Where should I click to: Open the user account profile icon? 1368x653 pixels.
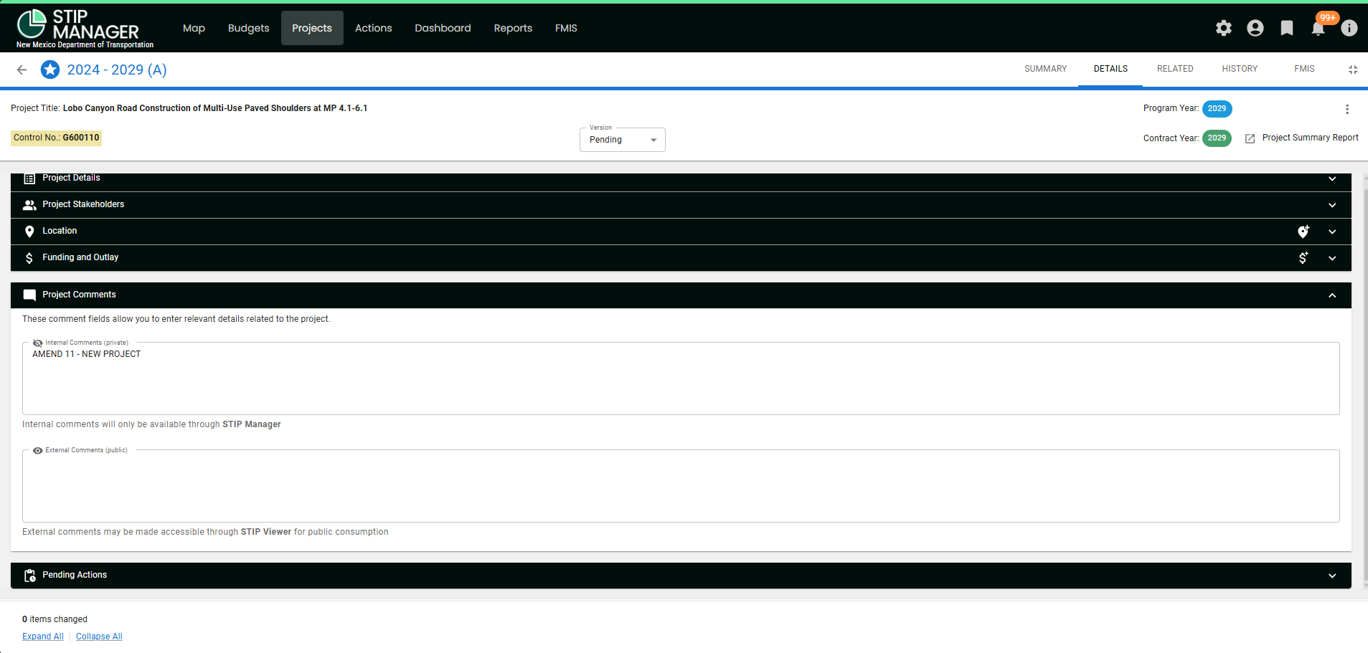(x=1255, y=28)
